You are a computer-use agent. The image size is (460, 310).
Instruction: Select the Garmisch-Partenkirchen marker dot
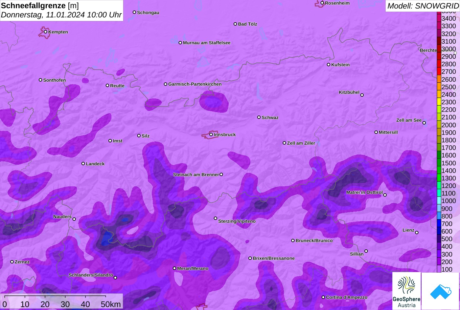click(x=166, y=84)
